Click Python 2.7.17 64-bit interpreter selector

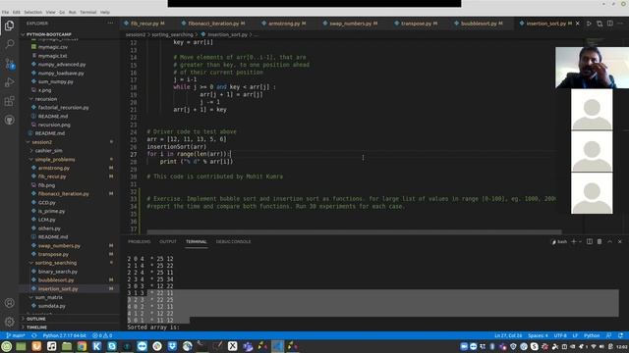(x=64, y=335)
